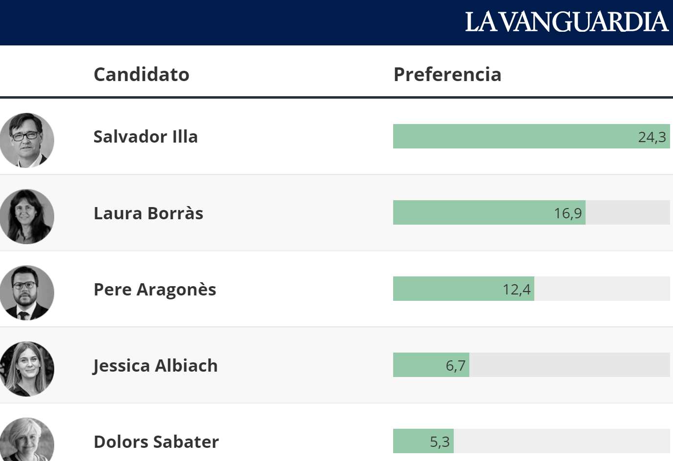Click the 16,9 green preference bar
Image resolution: width=673 pixels, height=461 pixels.
488,213
